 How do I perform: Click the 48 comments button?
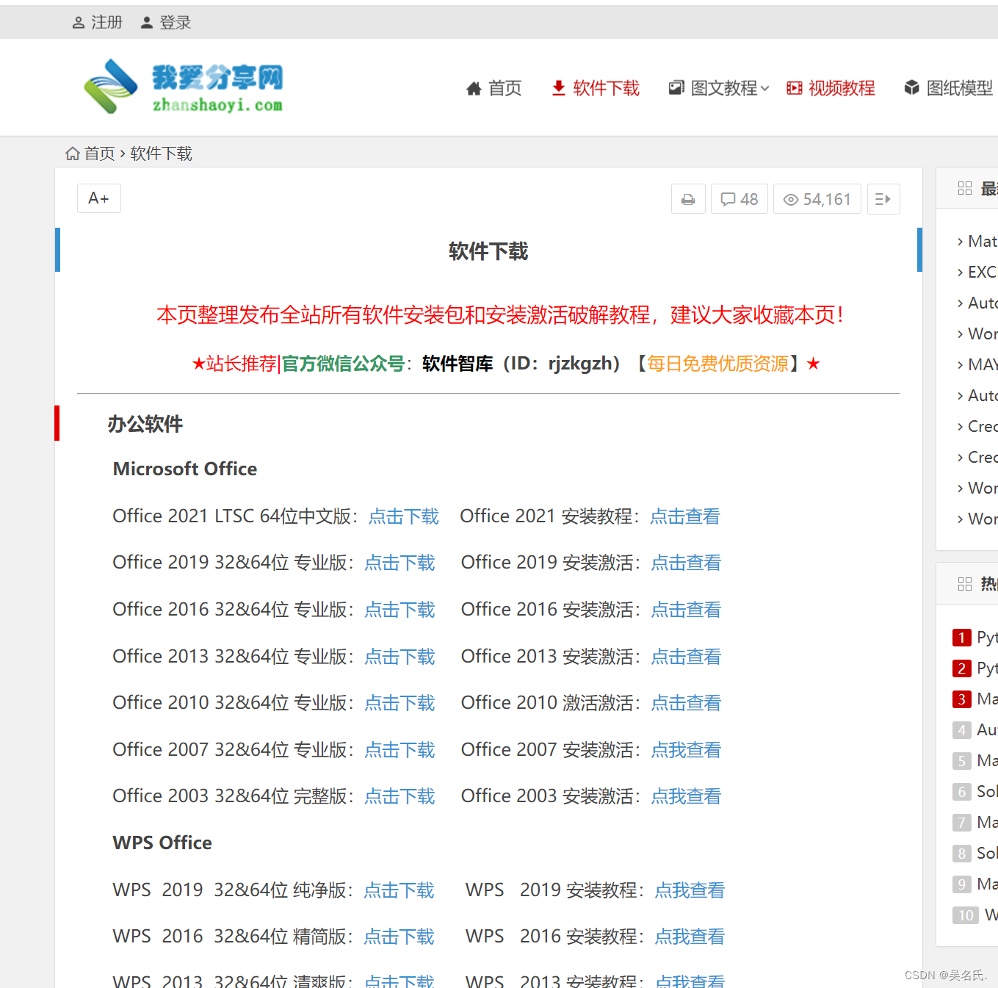740,199
